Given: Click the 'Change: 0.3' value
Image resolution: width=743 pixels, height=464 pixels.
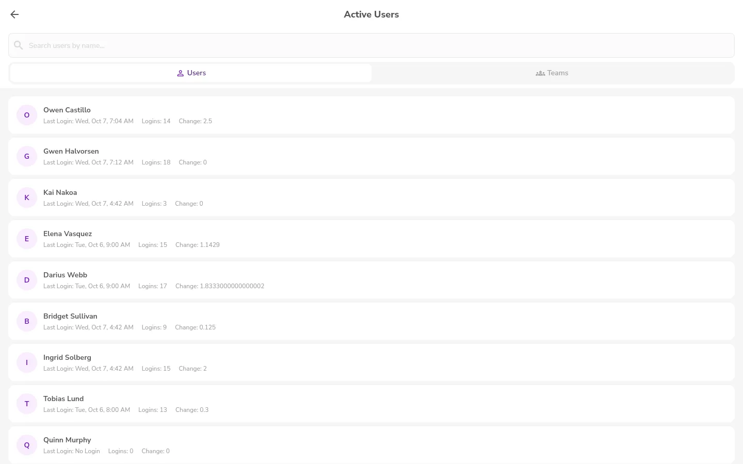Looking at the screenshot, I should (x=192, y=410).
